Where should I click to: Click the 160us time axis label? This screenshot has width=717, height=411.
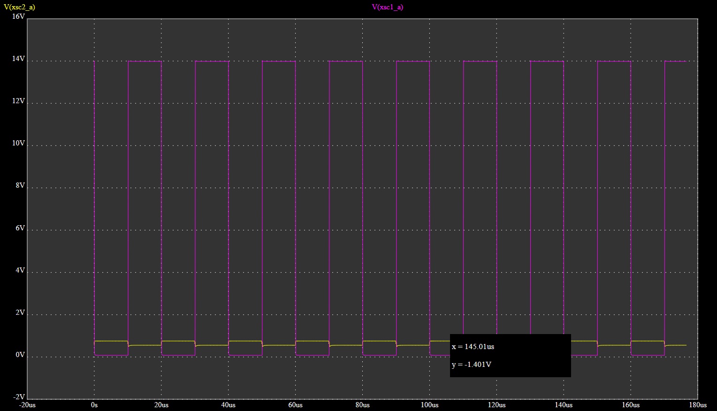(x=631, y=405)
